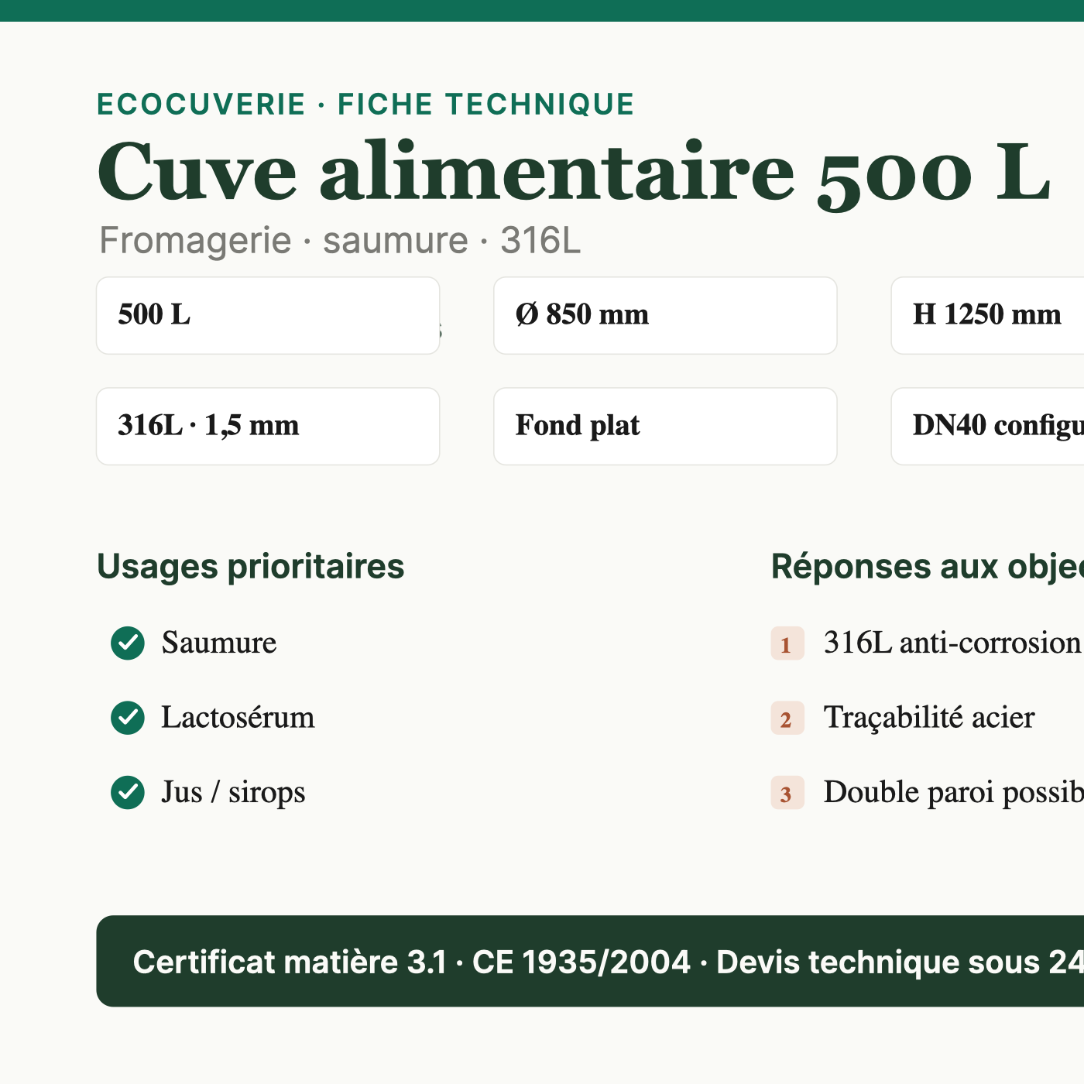Click the Lactosérum list item text
The height and width of the screenshot is (1084, 1084).
pyautogui.click(x=238, y=718)
